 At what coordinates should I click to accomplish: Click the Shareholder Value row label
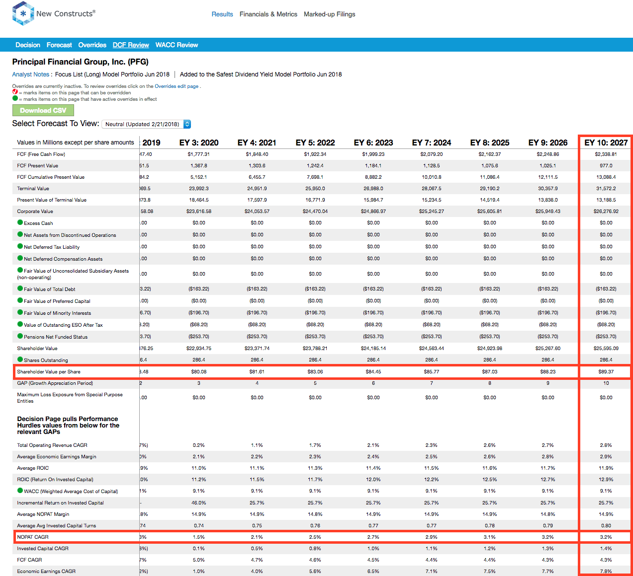point(37,348)
